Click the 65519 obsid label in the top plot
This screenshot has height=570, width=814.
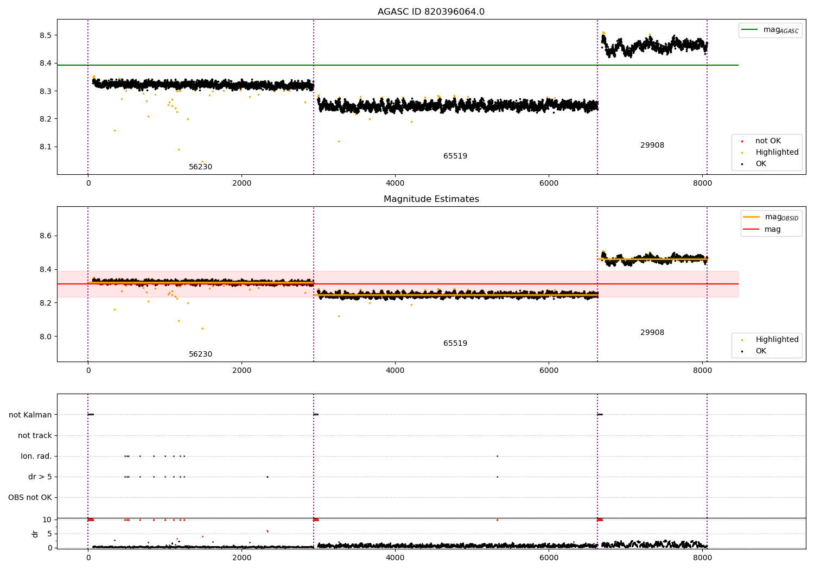(455, 156)
